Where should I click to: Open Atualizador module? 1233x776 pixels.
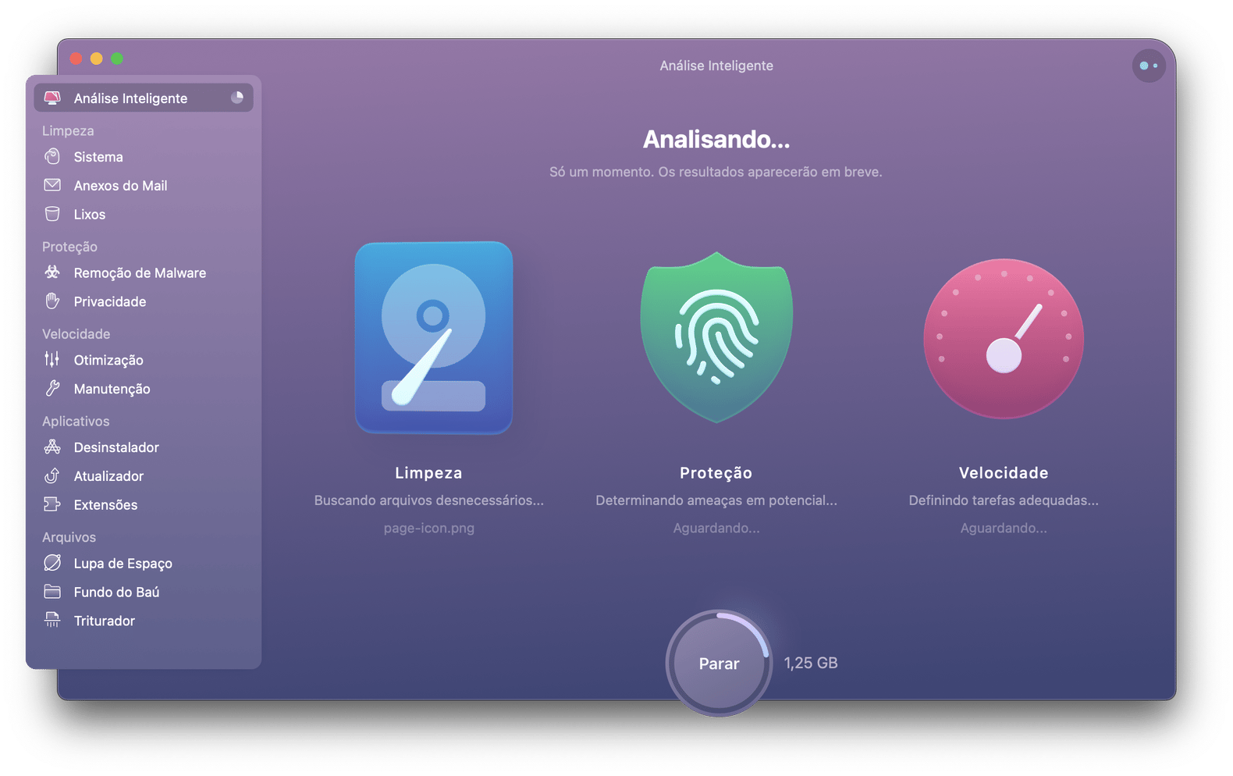(x=144, y=475)
